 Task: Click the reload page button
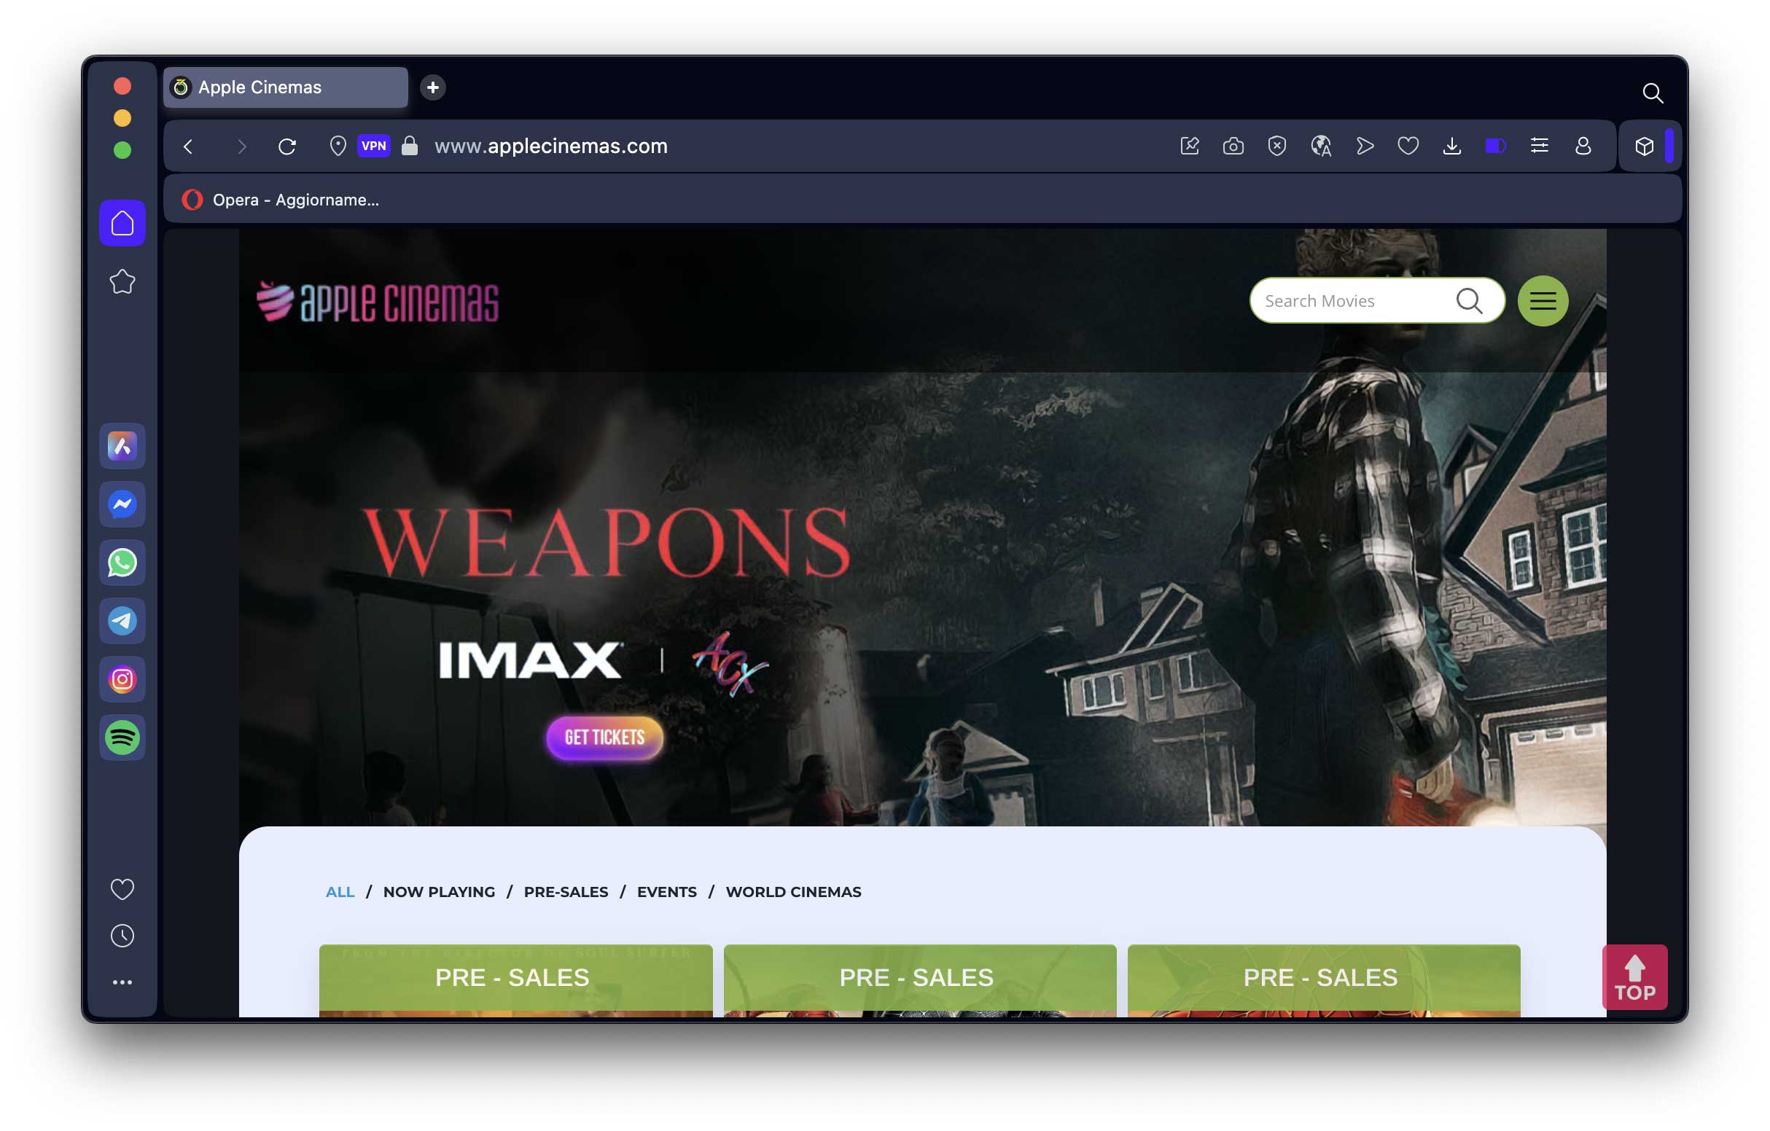click(286, 146)
